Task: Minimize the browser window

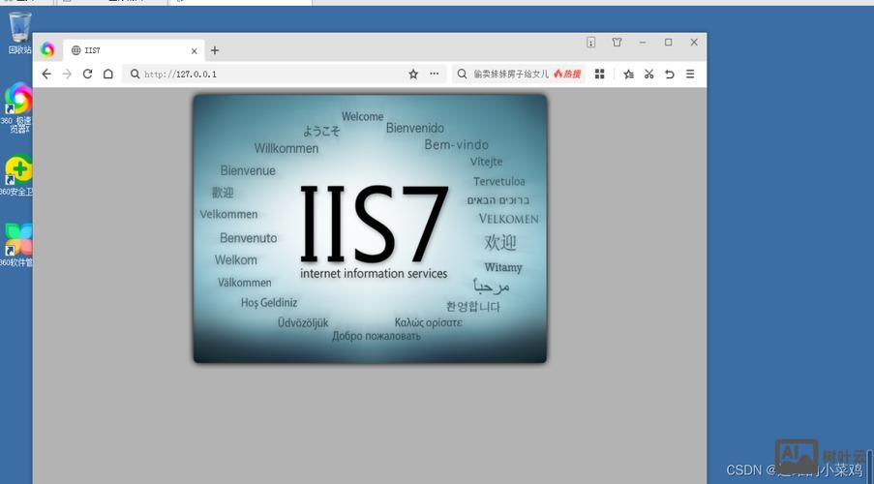Action: [643, 43]
